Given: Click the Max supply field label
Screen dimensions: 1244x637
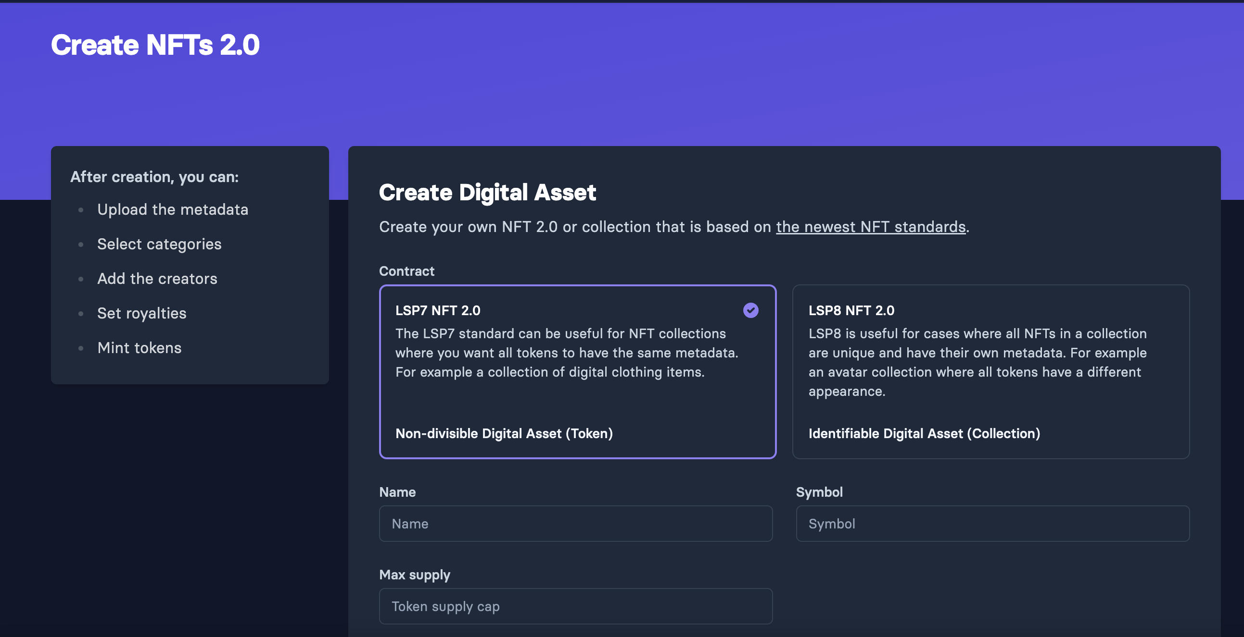Looking at the screenshot, I should pos(414,575).
